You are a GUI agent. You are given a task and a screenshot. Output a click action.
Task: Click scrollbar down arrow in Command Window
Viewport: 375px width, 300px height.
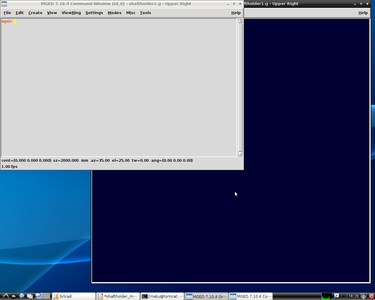coord(240,154)
